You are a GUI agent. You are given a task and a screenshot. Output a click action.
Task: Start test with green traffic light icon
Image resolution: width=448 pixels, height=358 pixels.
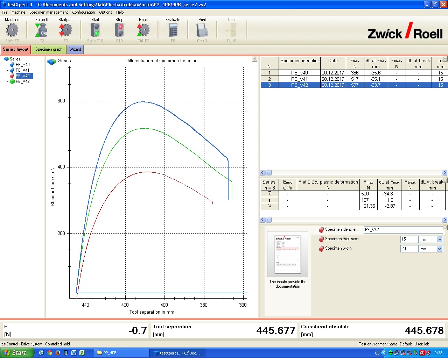point(95,30)
